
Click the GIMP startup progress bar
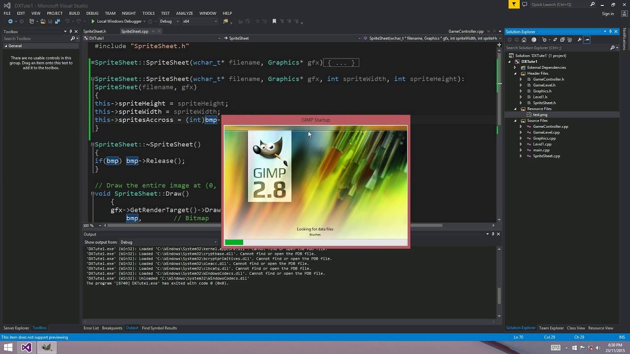pos(315,242)
